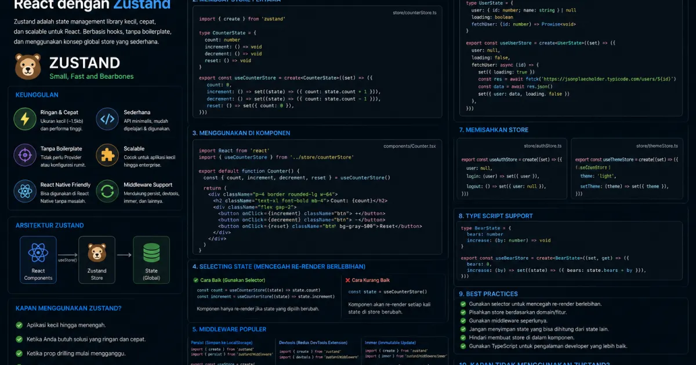Click the store/authStore.ts file label
696x365 pixels.
pos(542,146)
